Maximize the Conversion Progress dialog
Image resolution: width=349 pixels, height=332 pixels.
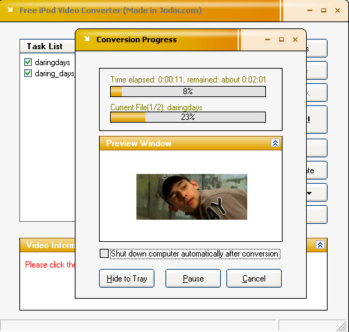[x=281, y=40]
